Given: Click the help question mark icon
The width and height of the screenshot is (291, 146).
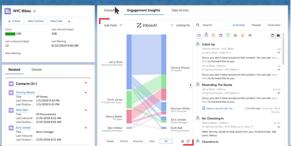Looking at the screenshot, I should pyautogui.click(x=188, y=141).
